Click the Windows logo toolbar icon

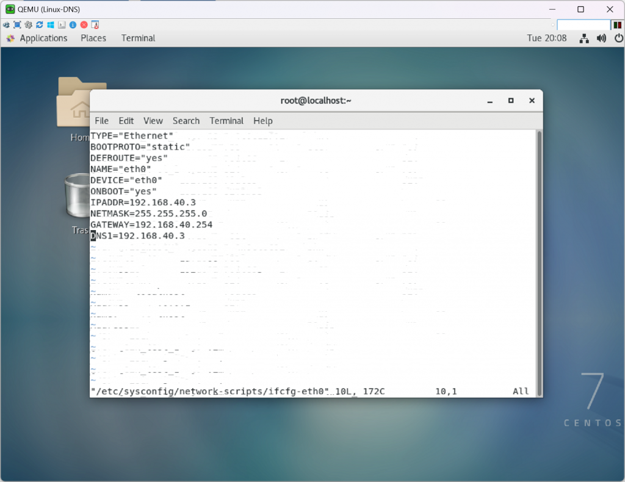pos(51,25)
